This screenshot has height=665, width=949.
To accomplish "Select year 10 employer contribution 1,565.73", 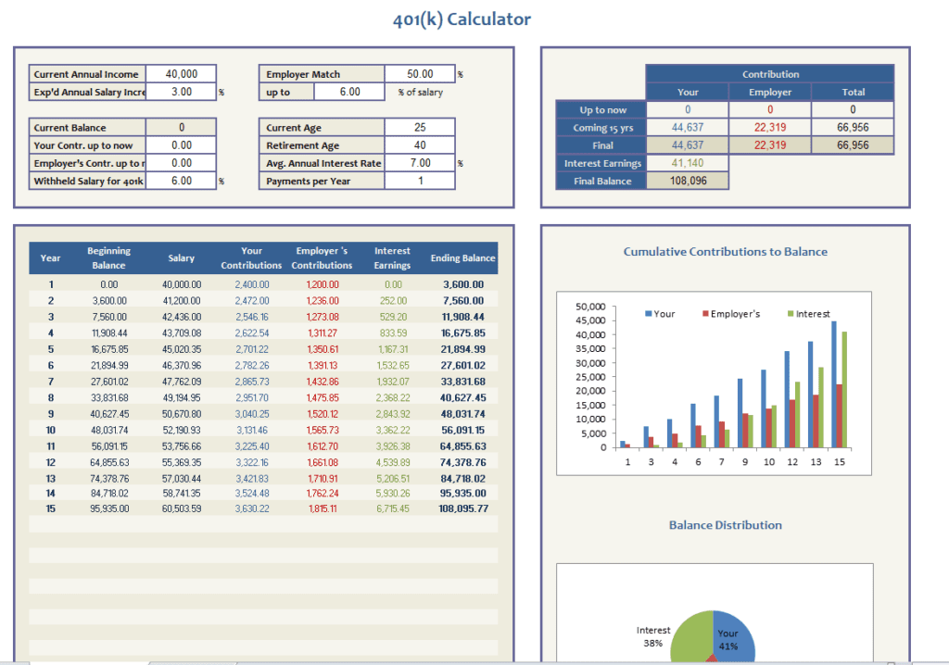I will pos(323,431).
